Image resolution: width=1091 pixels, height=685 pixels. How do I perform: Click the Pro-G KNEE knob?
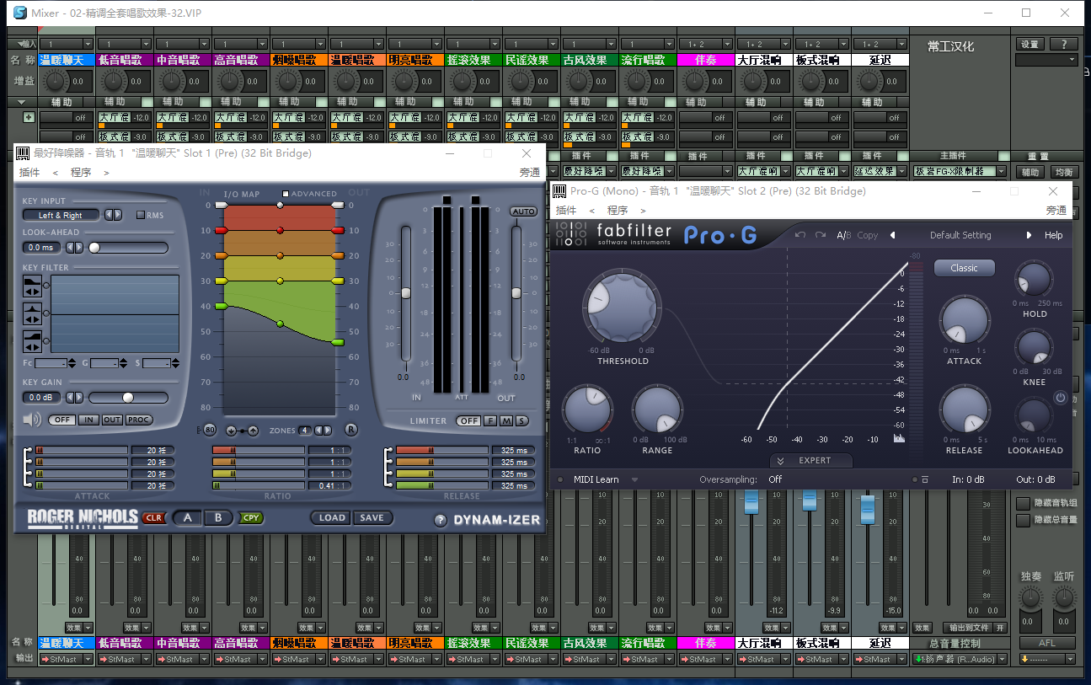(x=1034, y=348)
